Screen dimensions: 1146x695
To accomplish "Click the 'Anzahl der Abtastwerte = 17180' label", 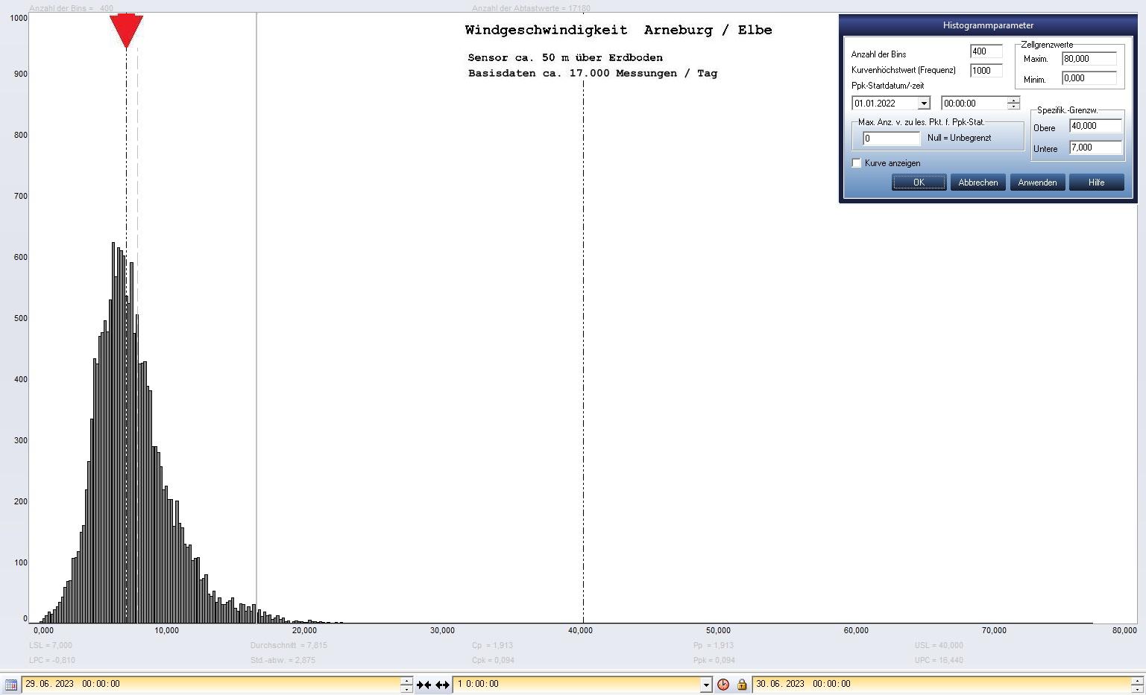I will pyautogui.click(x=531, y=8).
